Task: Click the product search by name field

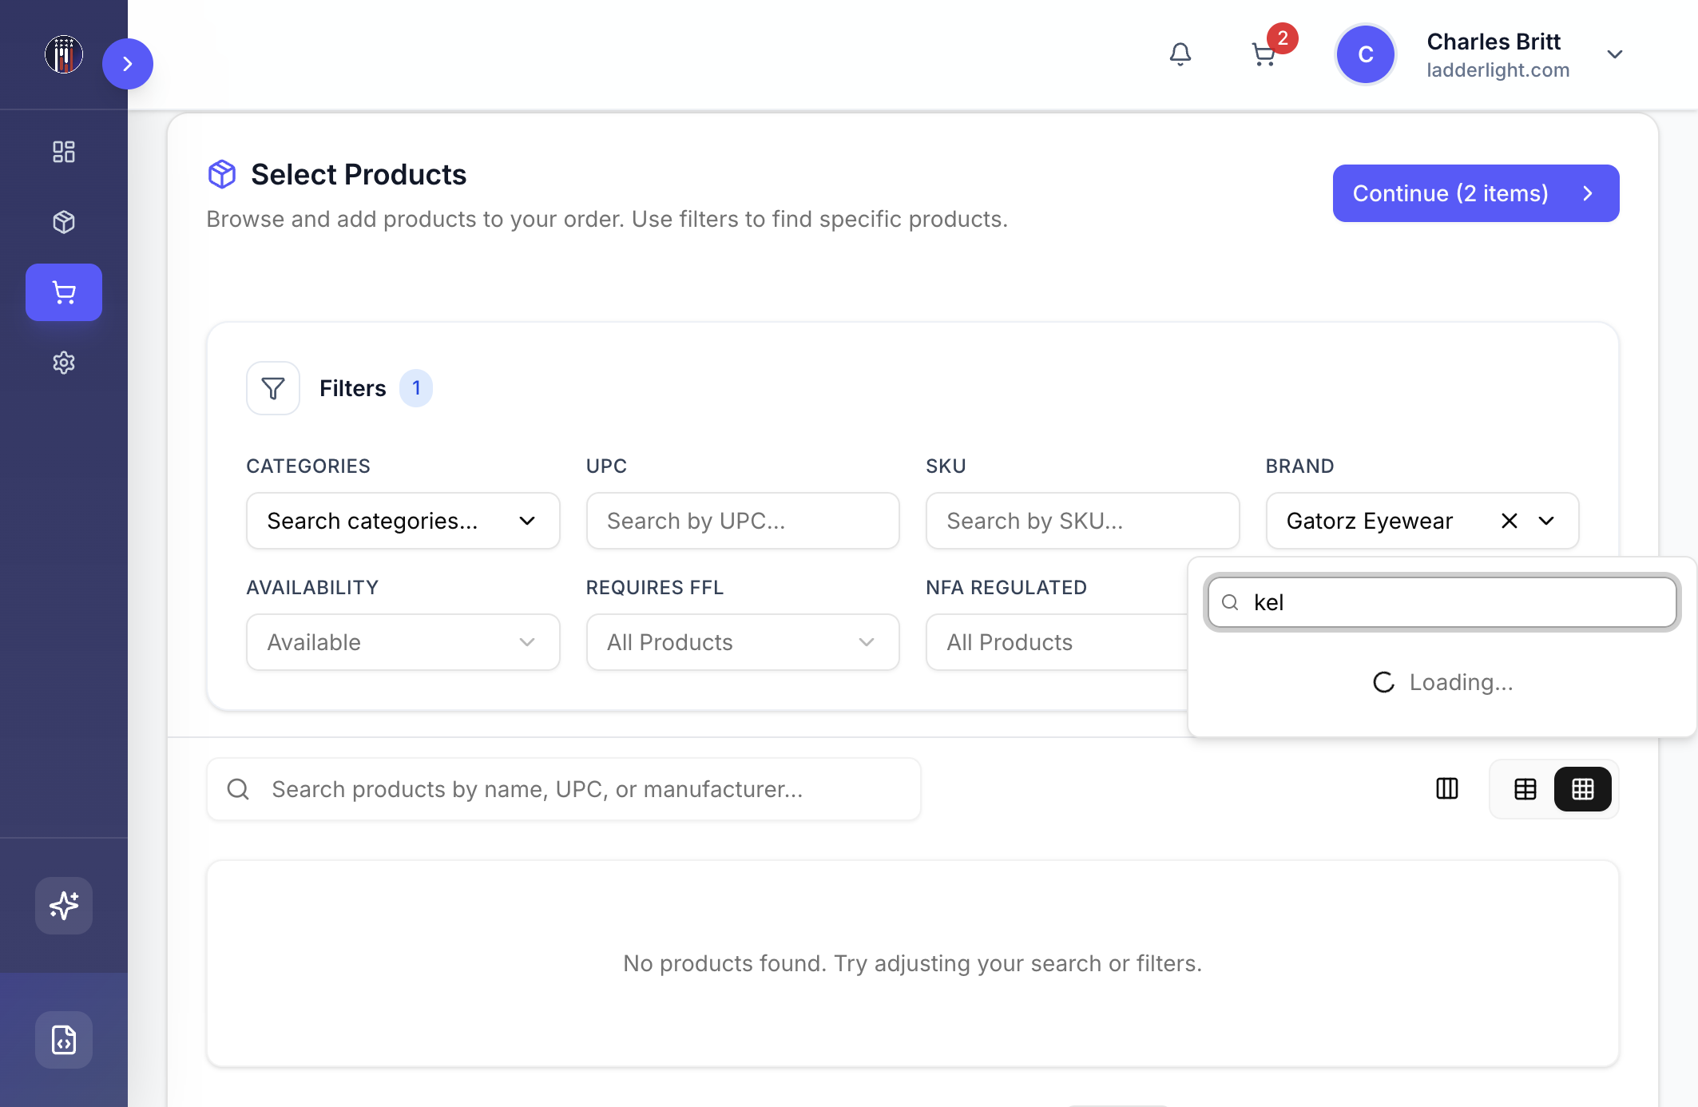Action: [x=564, y=789]
